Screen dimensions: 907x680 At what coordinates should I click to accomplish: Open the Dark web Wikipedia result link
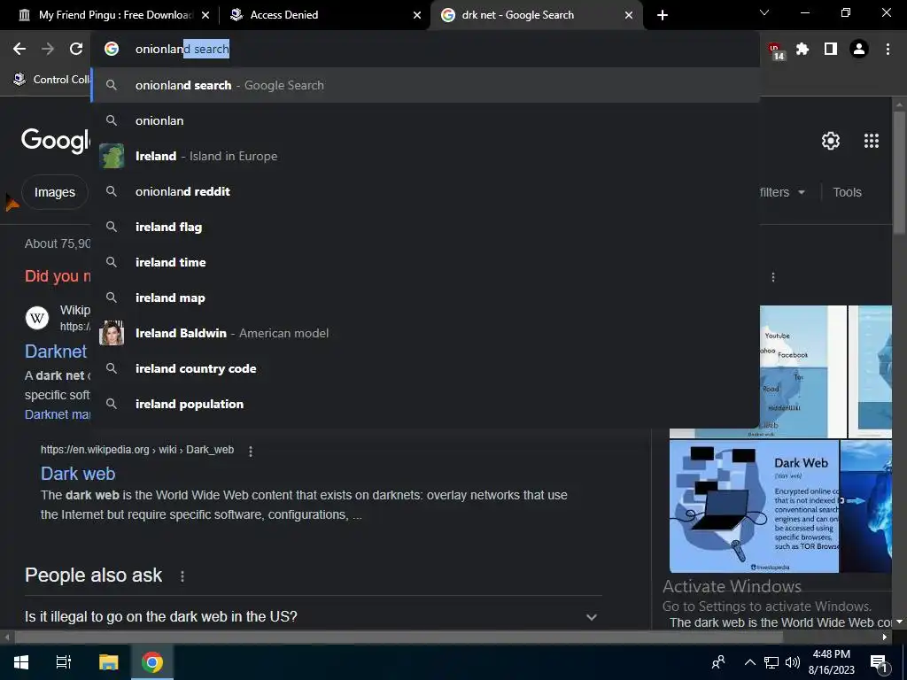[78, 474]
